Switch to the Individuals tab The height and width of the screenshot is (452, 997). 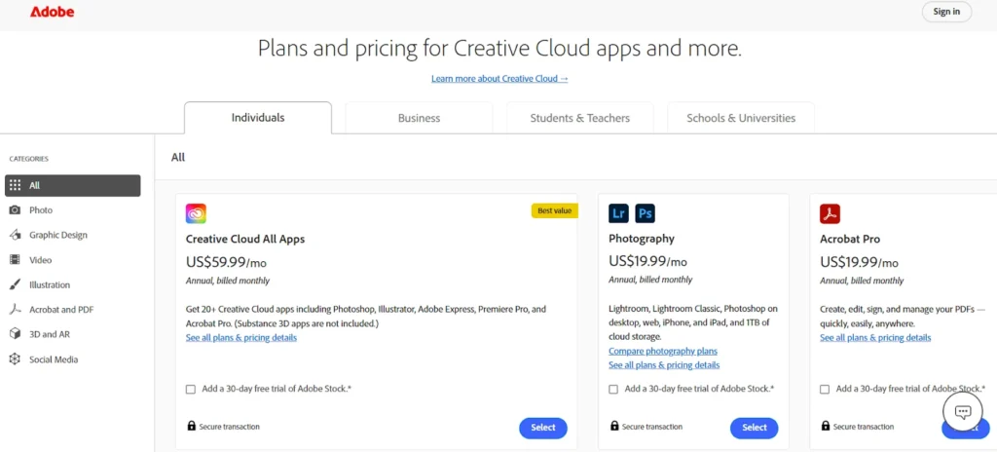tap(258, 118)
